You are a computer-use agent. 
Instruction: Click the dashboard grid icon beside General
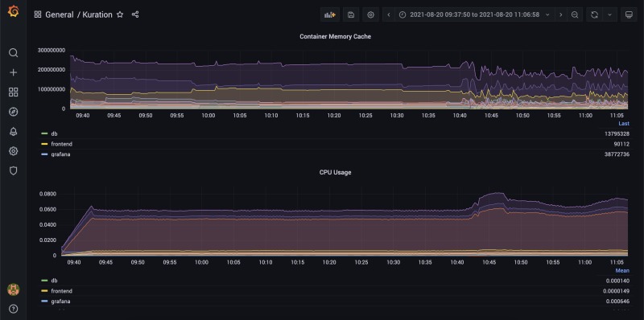[x=38, y=14]
